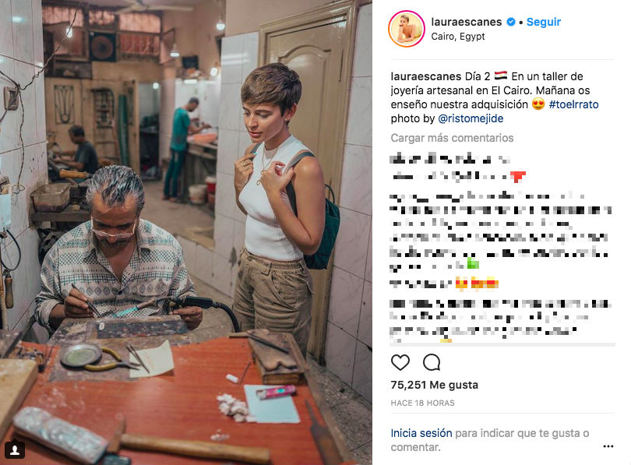This screenshot has width=631, height=465.
Task: Click the heart-eyes emoji in caption
Action: click(538, 104)
